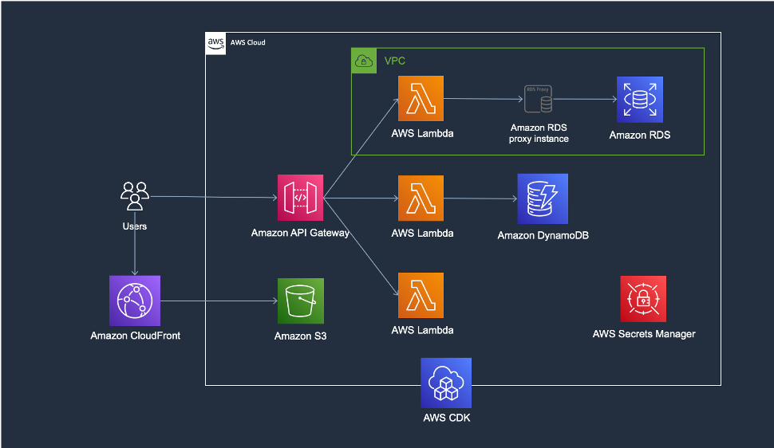Click the green VPC lock cloud icon
The width and height of the screenshot is (774, 448).
click(x=364, y=61)
